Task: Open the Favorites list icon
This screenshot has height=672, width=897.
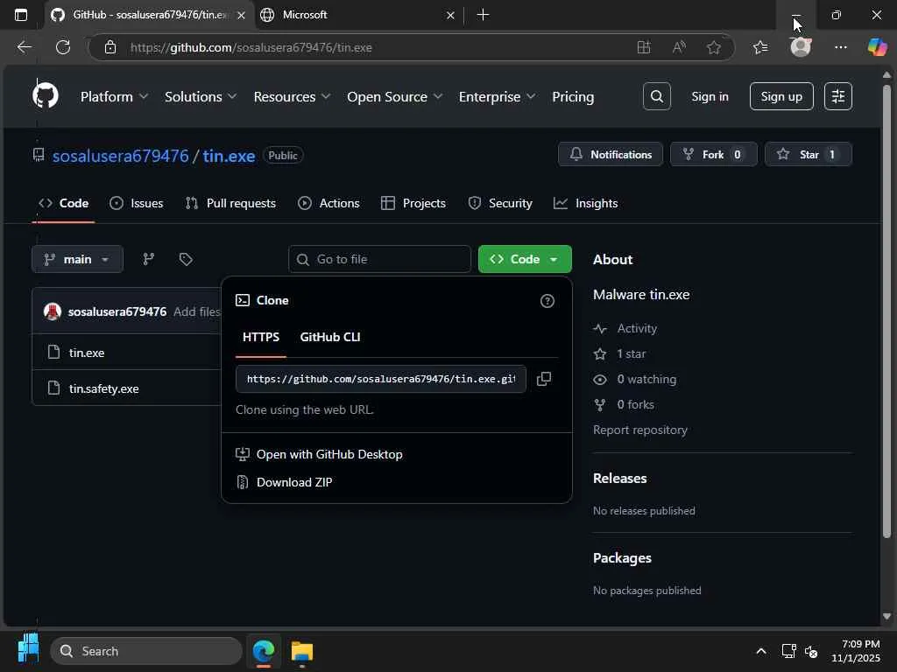Action: (x=760, y=47)
